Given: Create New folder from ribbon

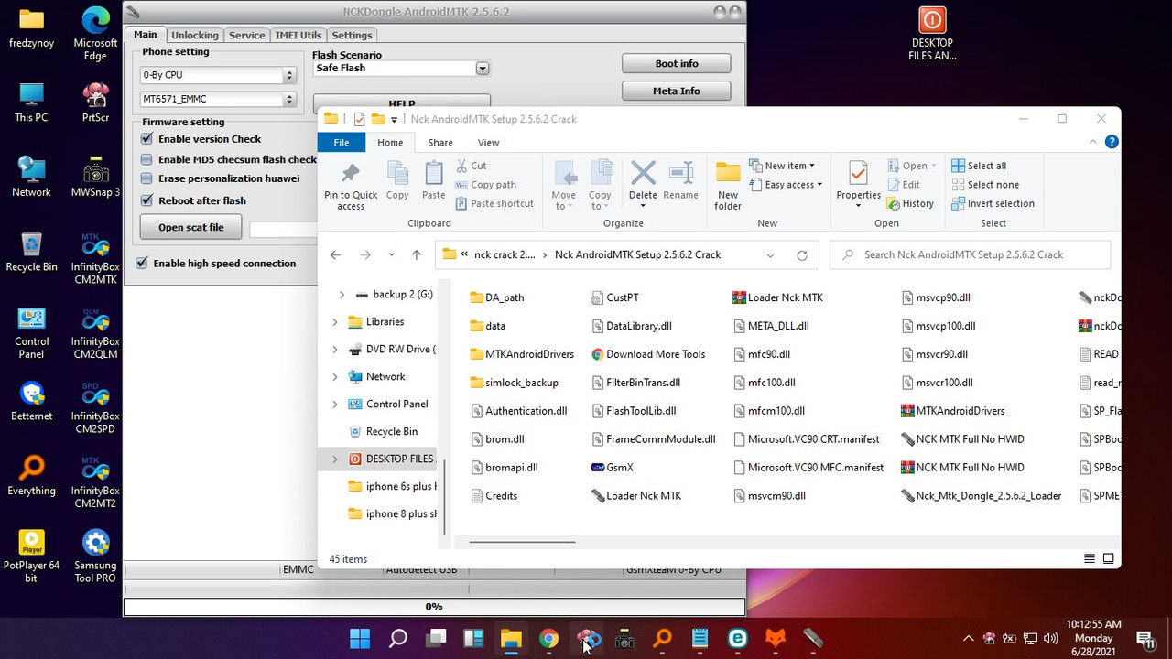Looking at the screenshot, I should click(728, 186).
